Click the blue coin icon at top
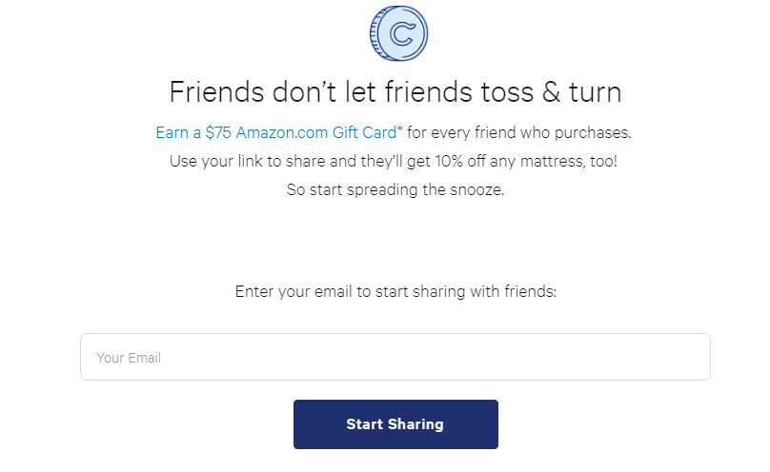The height and width of the screenshot is (472, 770). (398, 33)
